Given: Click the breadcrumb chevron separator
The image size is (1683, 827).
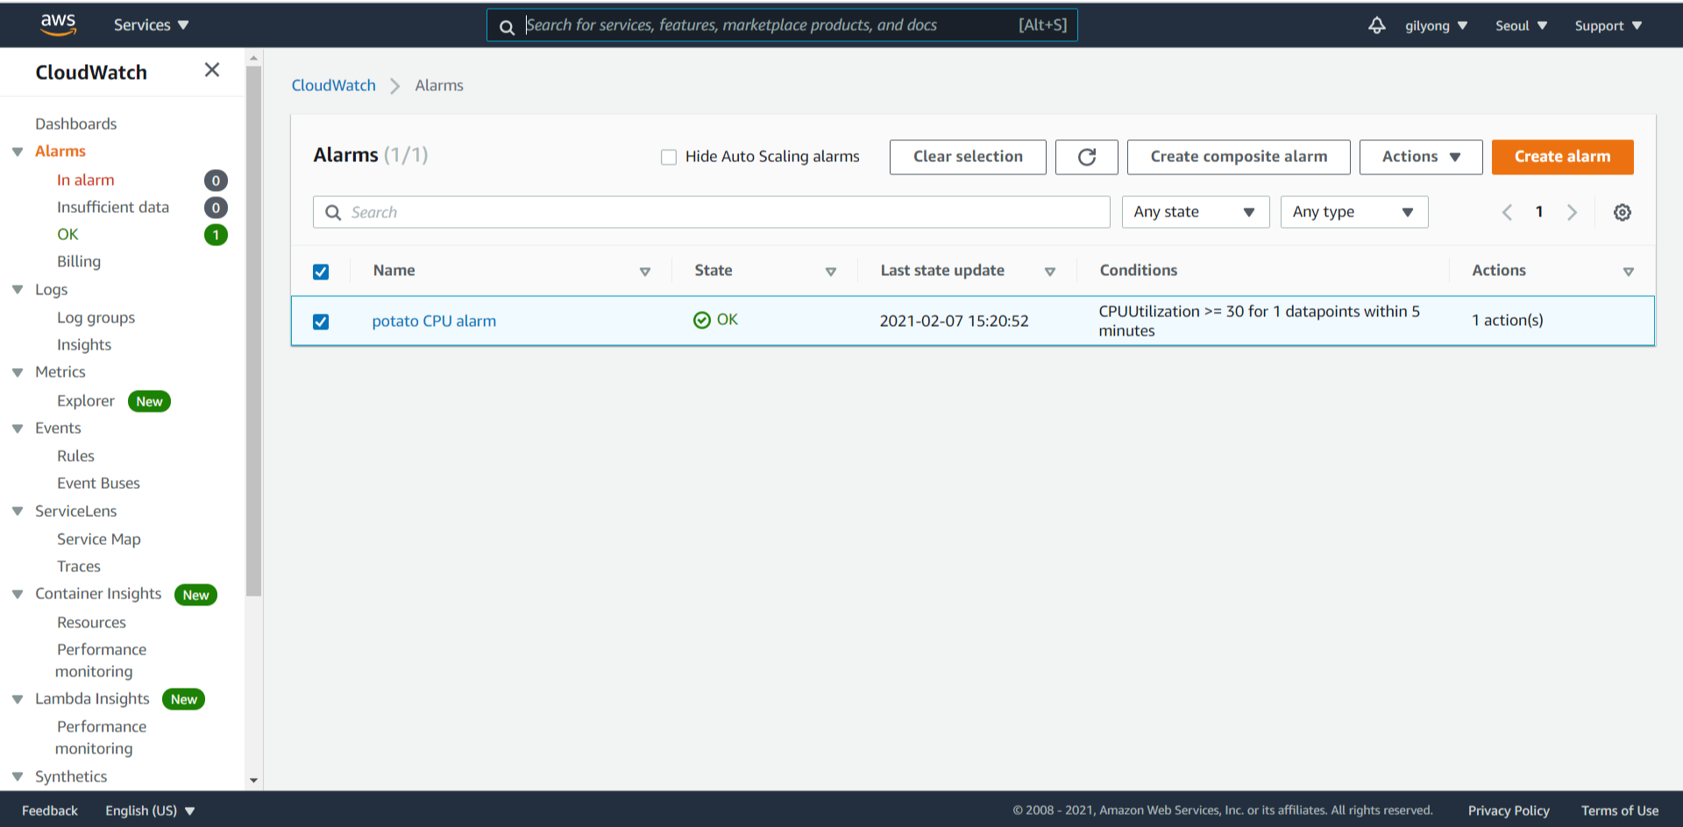Looking at the screenshot, I should click(395, 86).
